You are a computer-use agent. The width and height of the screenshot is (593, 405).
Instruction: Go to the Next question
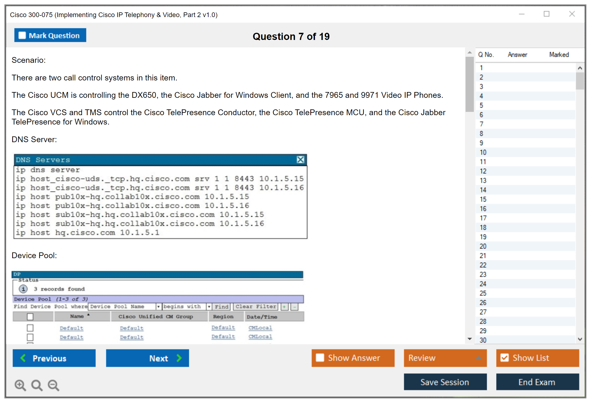(x=148, y=358)
